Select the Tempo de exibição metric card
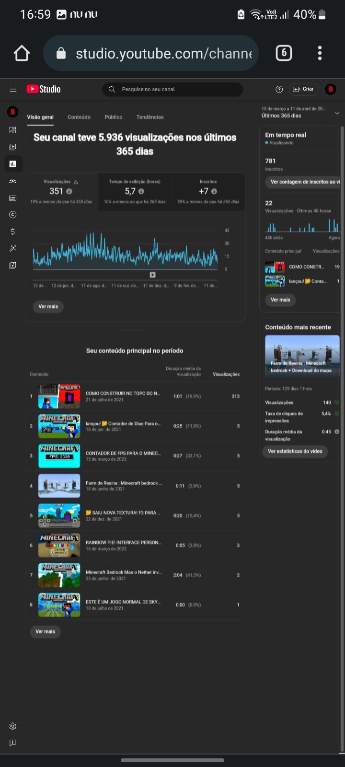Screen dimensions: 345x767 pos(135,191)
